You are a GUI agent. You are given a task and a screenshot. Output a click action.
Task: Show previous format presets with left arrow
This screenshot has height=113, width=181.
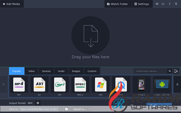4,84
